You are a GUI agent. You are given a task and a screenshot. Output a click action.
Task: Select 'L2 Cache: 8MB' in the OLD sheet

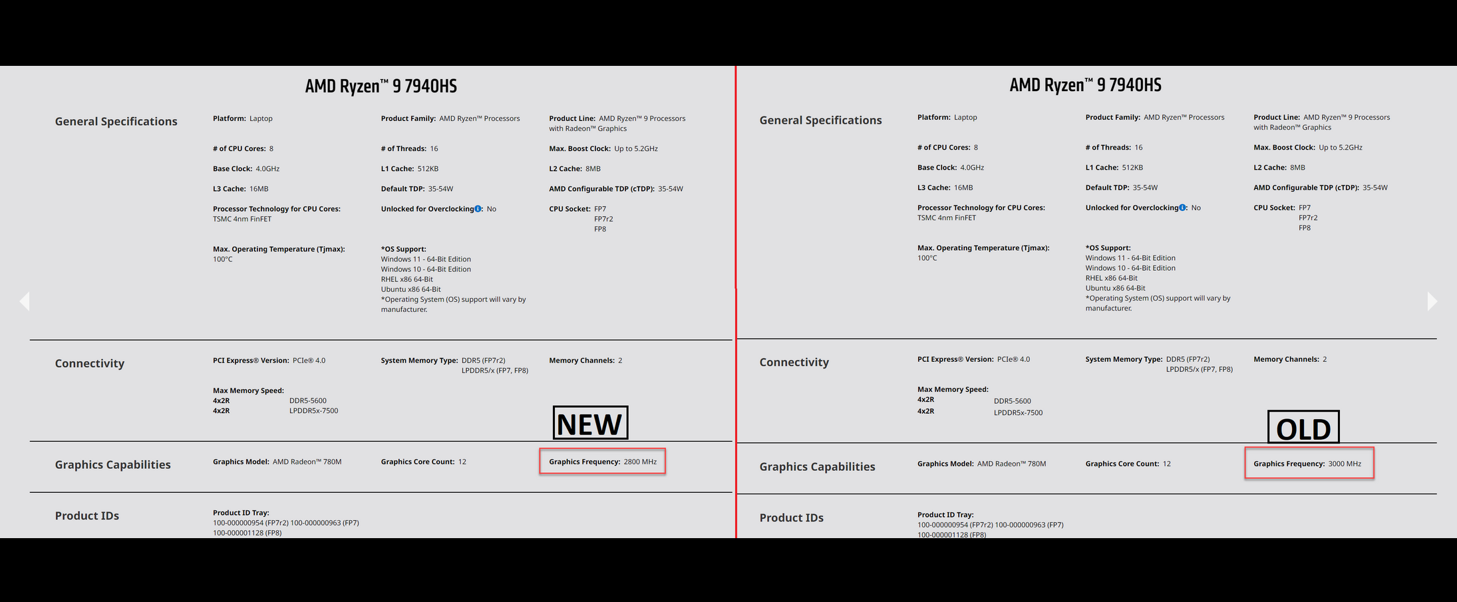click(1279, 167)
